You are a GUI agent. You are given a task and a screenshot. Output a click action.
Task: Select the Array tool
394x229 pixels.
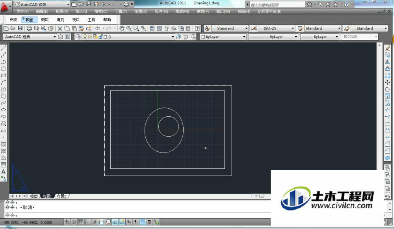tap(387, 75)
